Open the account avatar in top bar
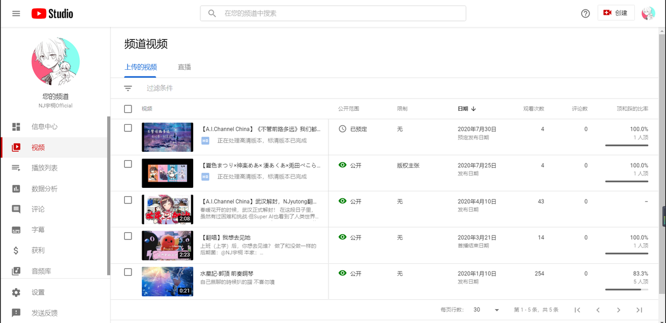Screen dimensions: 666x323 [648, 13]
